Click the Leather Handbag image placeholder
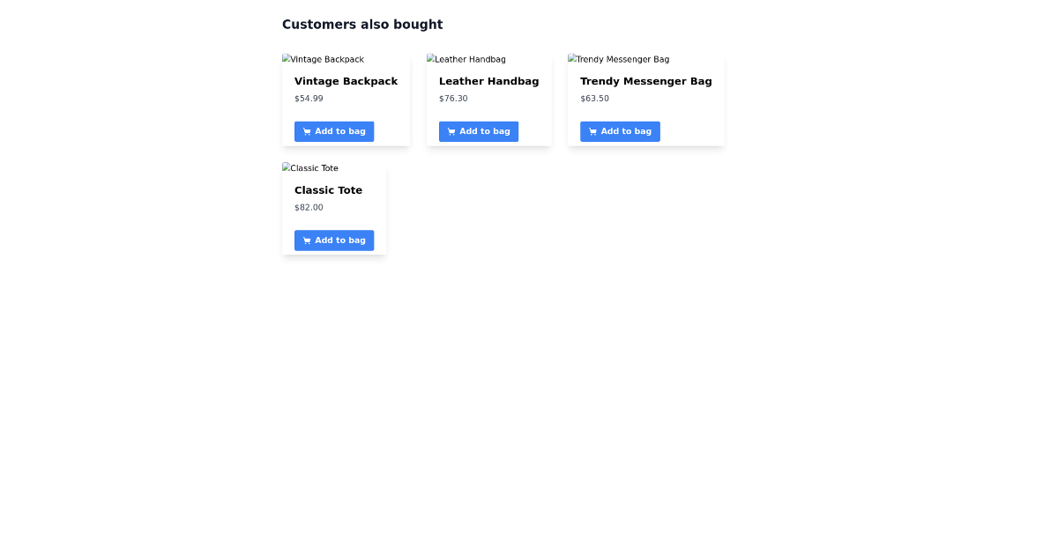 pyautogui.click(x=466, y=59)
